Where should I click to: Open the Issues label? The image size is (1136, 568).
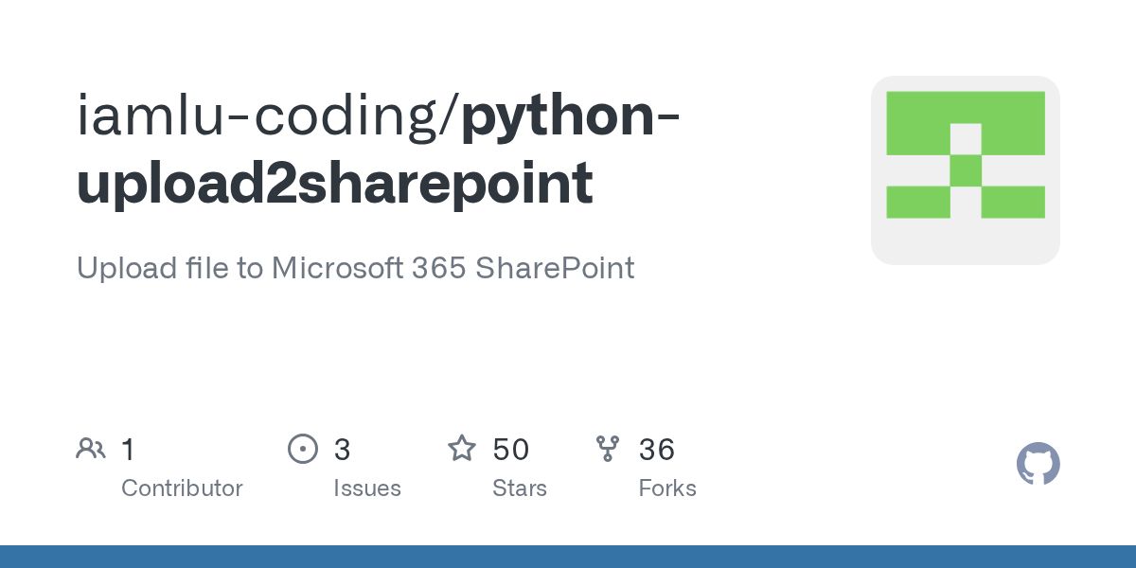point(366,488)
